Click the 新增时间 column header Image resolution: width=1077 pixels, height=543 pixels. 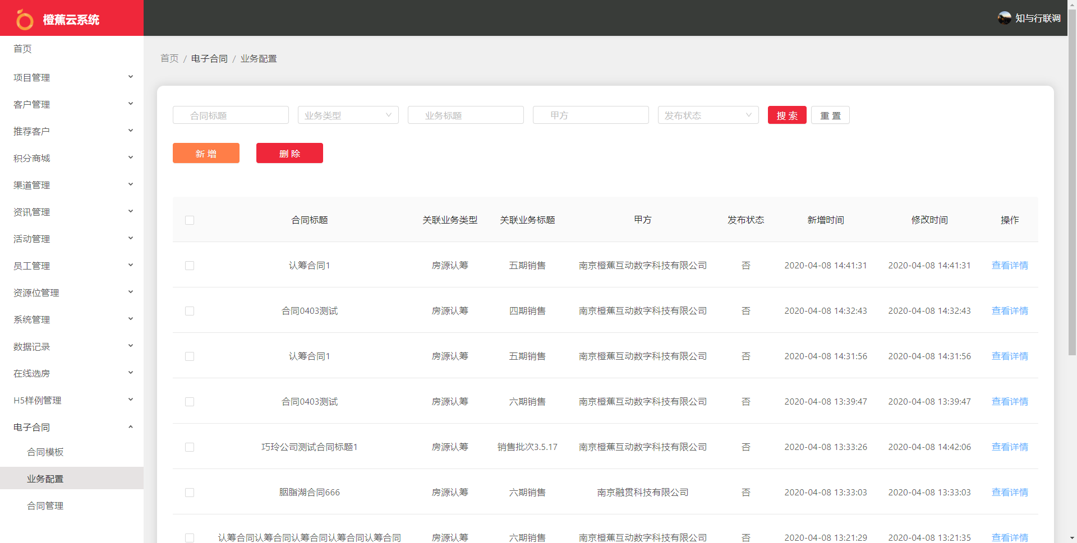826,220
